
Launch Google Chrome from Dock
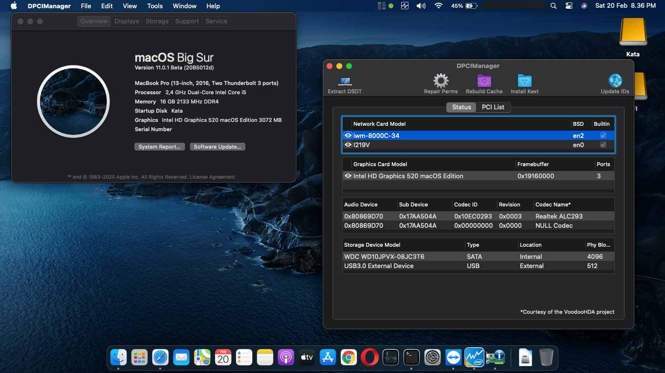(349, 357)
